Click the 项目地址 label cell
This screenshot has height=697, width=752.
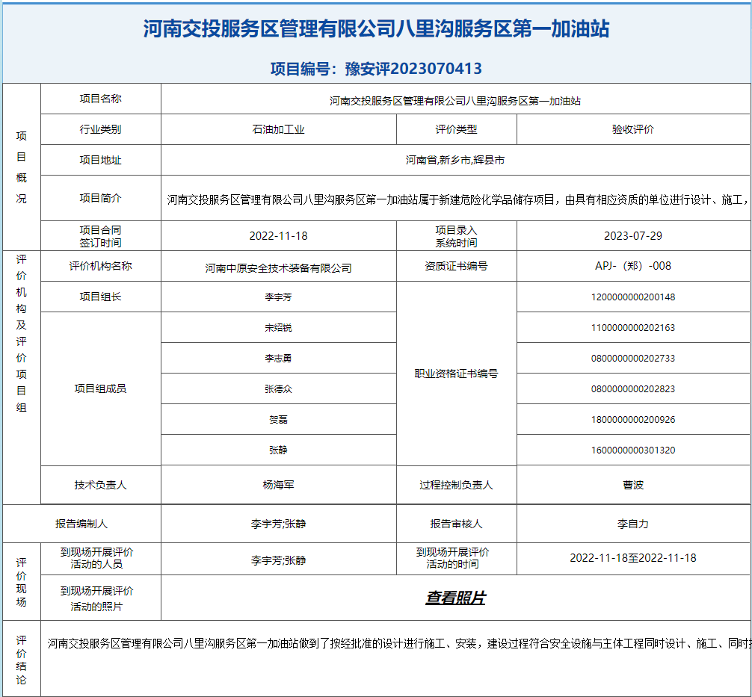tap(101, 160)
